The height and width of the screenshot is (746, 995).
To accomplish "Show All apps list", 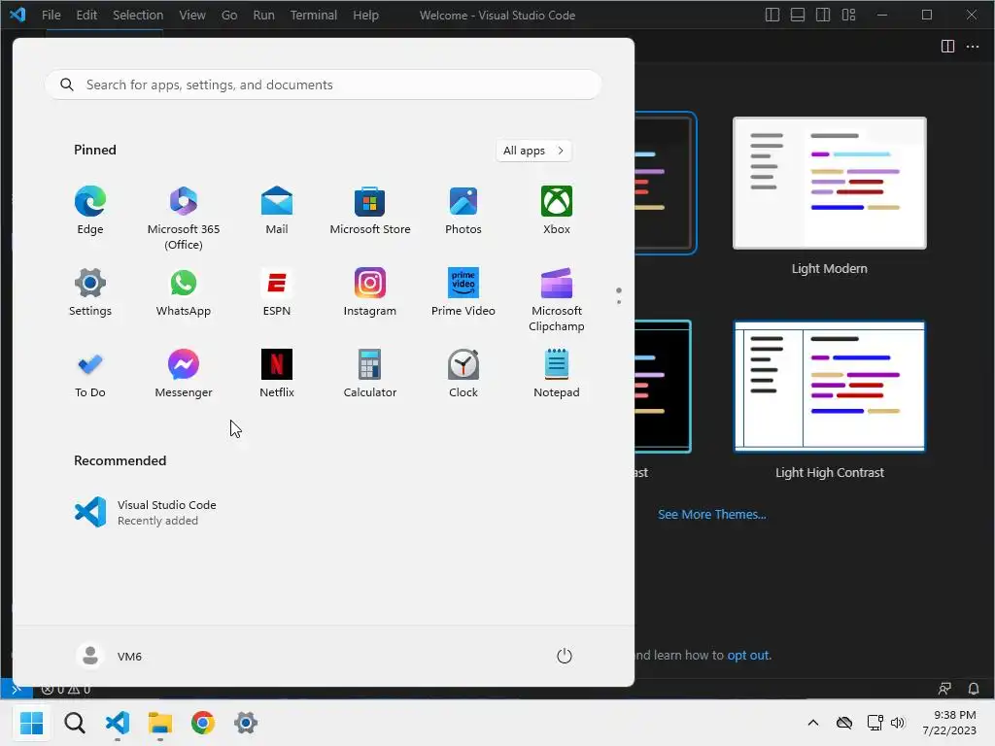I will (x=533, y=151).
